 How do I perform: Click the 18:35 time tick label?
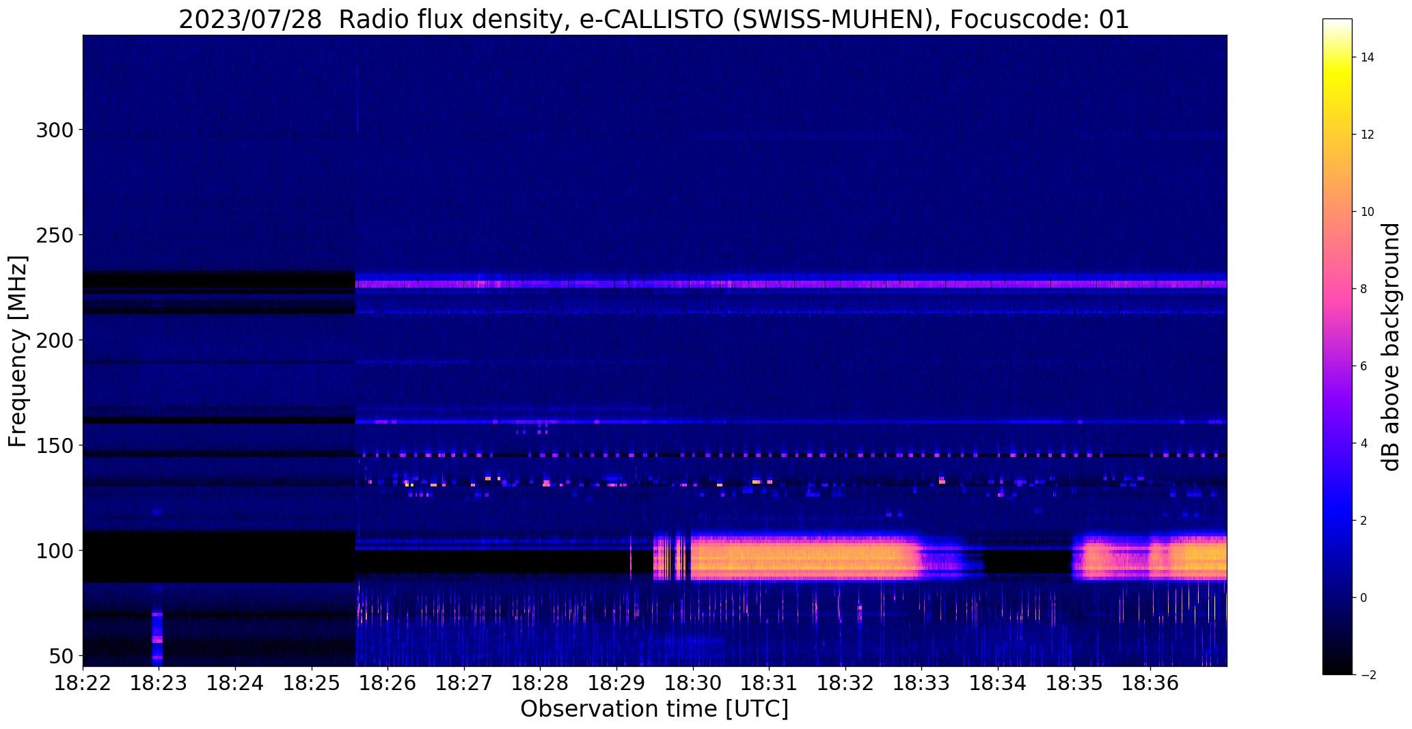(1074, 683)
